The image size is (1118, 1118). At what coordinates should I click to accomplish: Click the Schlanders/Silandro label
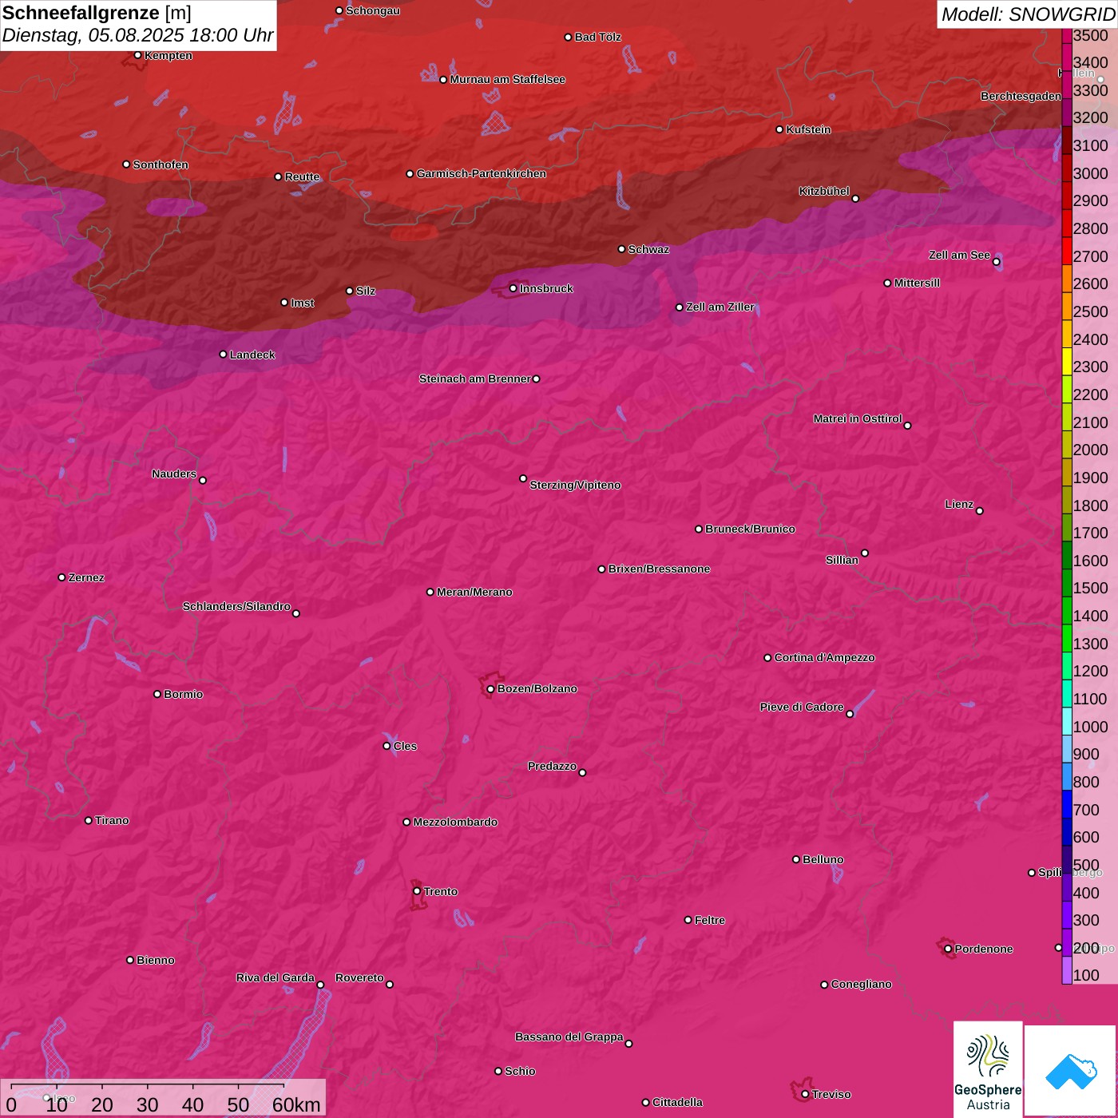pos(236,606)
